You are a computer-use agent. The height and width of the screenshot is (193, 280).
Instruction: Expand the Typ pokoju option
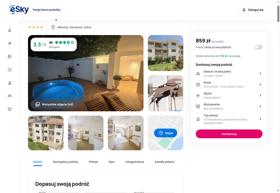(x=229, y=119)
